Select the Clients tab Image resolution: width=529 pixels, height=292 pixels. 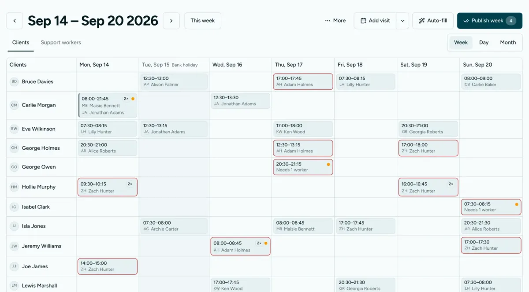pyautogui.click(x=21, y=43)
